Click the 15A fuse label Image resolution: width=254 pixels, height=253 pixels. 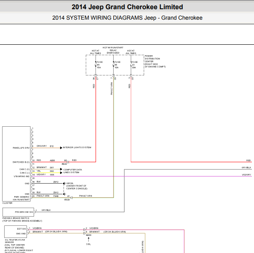coord(99,67)
